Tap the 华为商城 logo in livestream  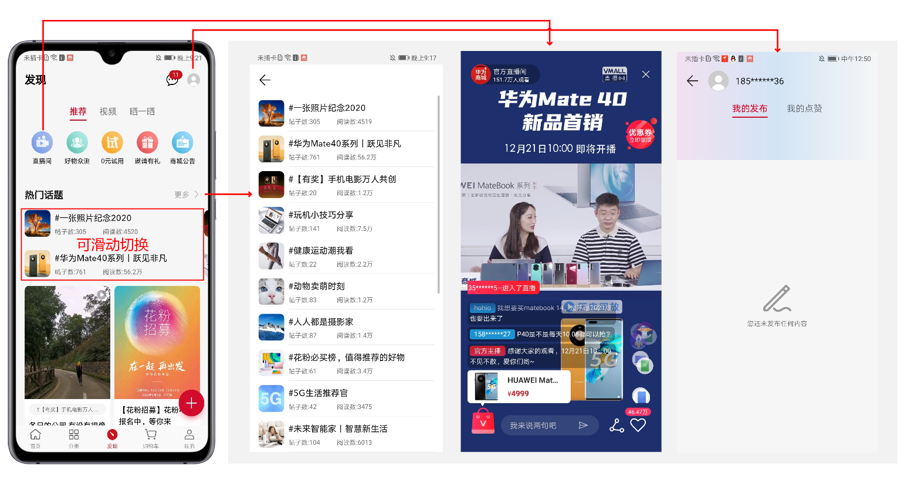pos(480,74)
